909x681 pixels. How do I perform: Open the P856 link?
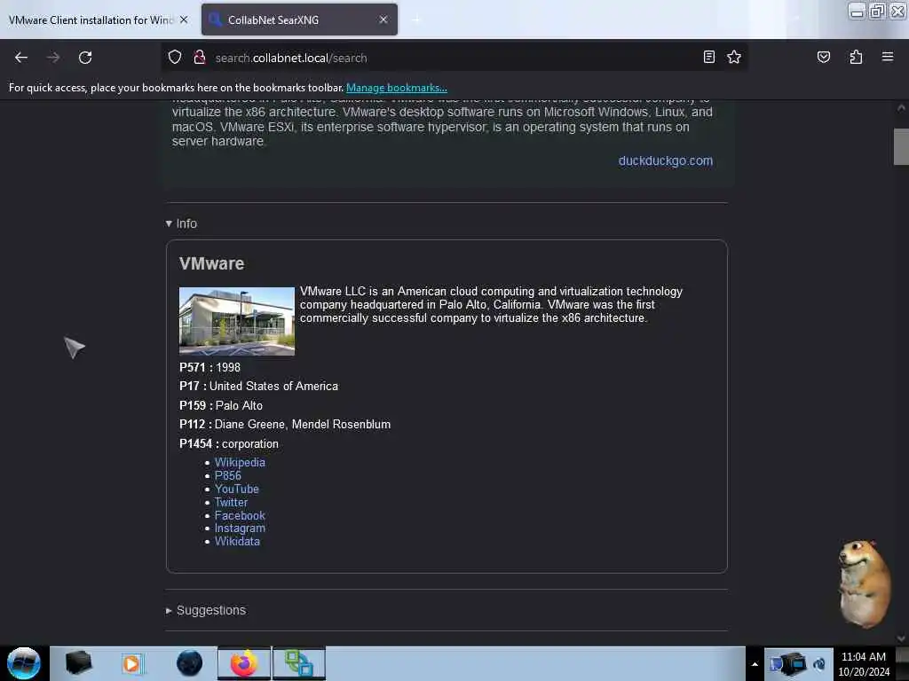click(x=228, y=475)
